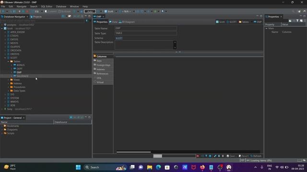Select the SALGRADE table in navigator
Image resolution: width=307 pixels, height=172 pixels.
[x=23, y=76]
